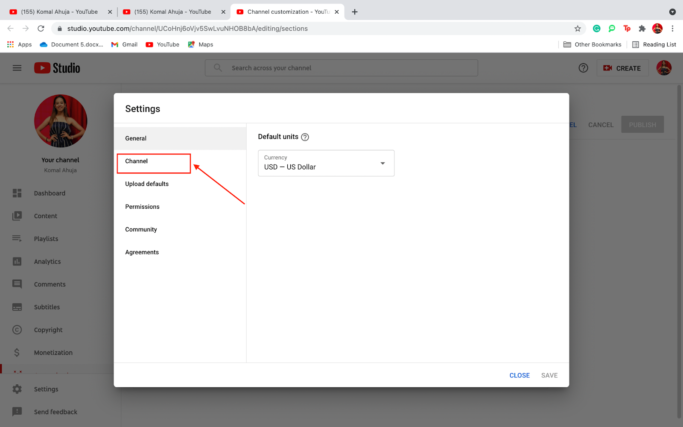Select Agreements settings tab
This screenshot has width=683, height=427.
[x=180, y=252]
